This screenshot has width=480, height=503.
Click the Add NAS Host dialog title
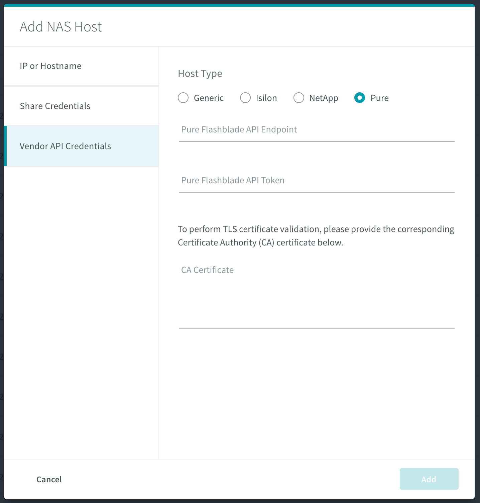pyautogui.click(x=61, y=27)
